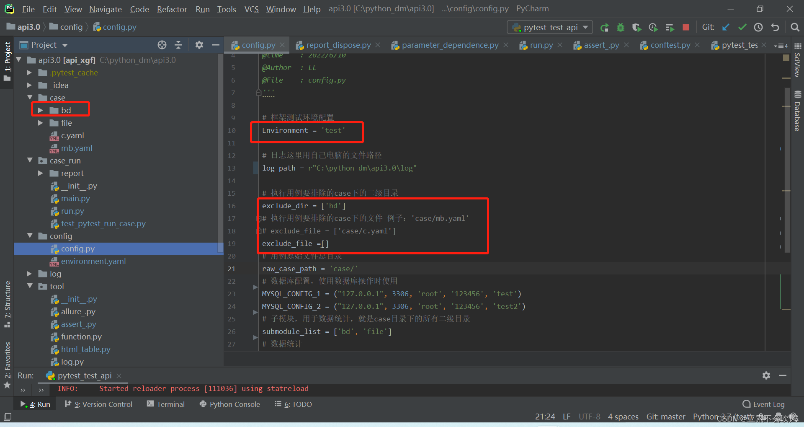The image size is (804, 427).
Task: Click Scroll from Source crosshair icon
Action: point(162,45)
